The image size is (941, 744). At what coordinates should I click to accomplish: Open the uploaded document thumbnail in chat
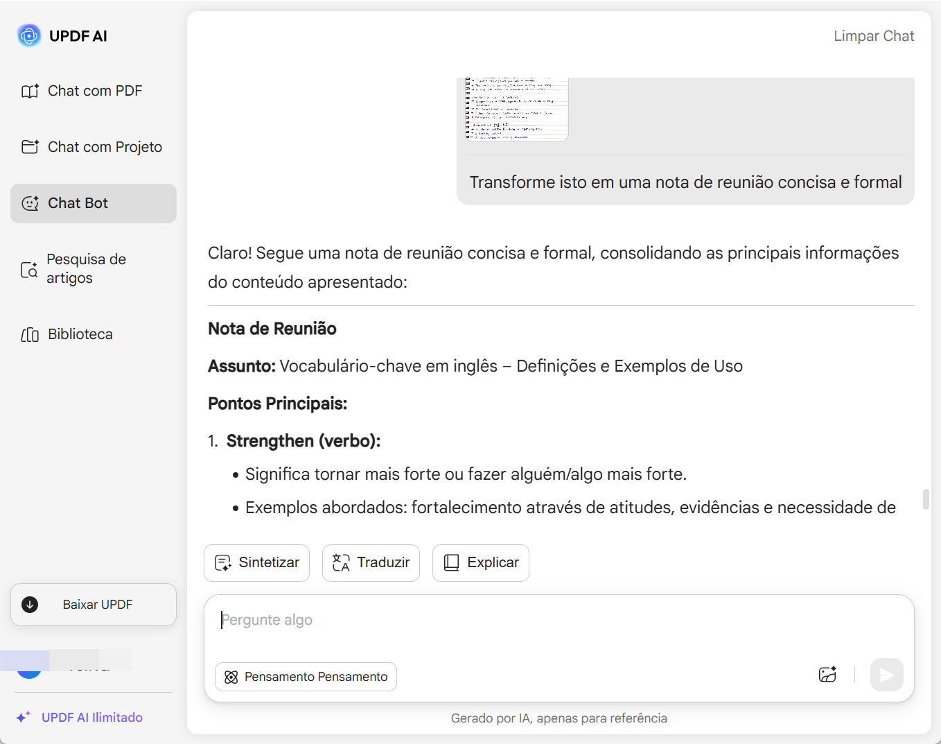517,110
